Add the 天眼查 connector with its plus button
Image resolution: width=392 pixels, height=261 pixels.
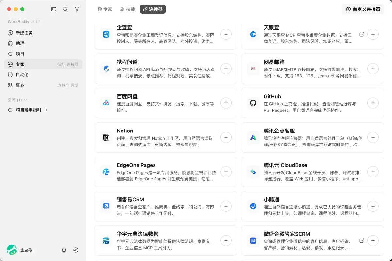pos(373,34)
